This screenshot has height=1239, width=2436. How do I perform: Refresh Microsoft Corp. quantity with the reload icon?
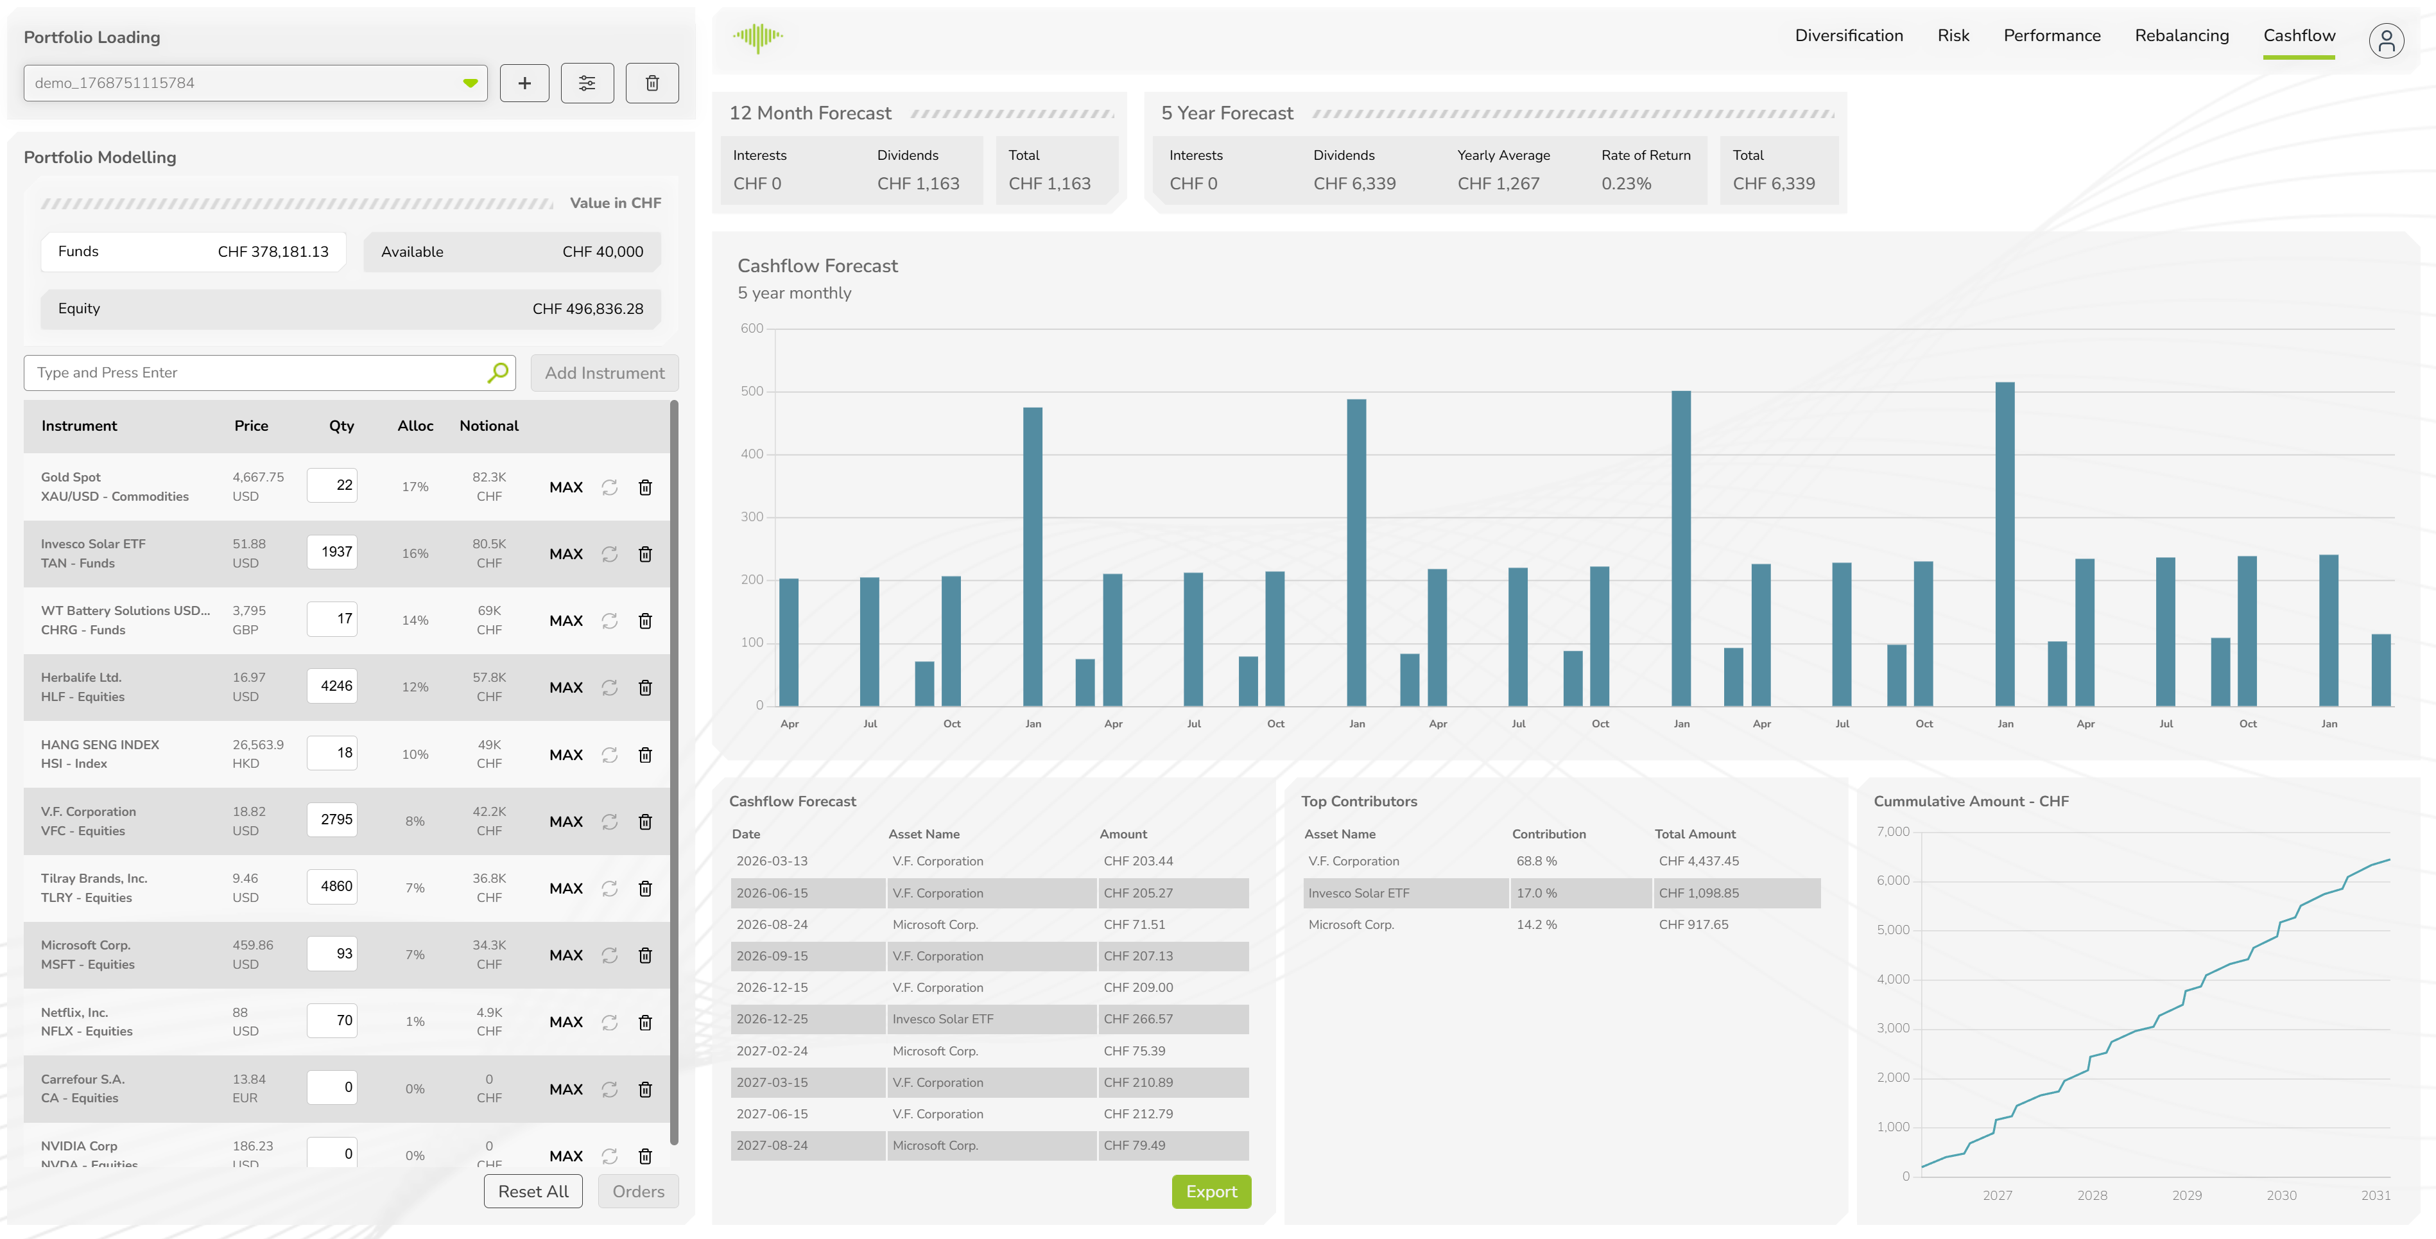coord(609,955)
